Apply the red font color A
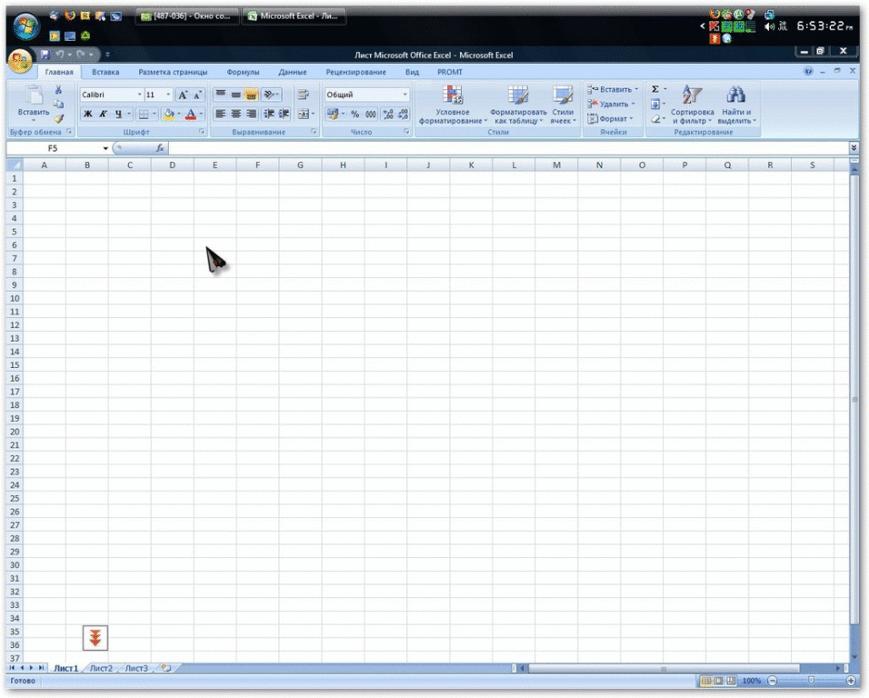The width and height of the screenshot is (869, 698). [191, 115]
